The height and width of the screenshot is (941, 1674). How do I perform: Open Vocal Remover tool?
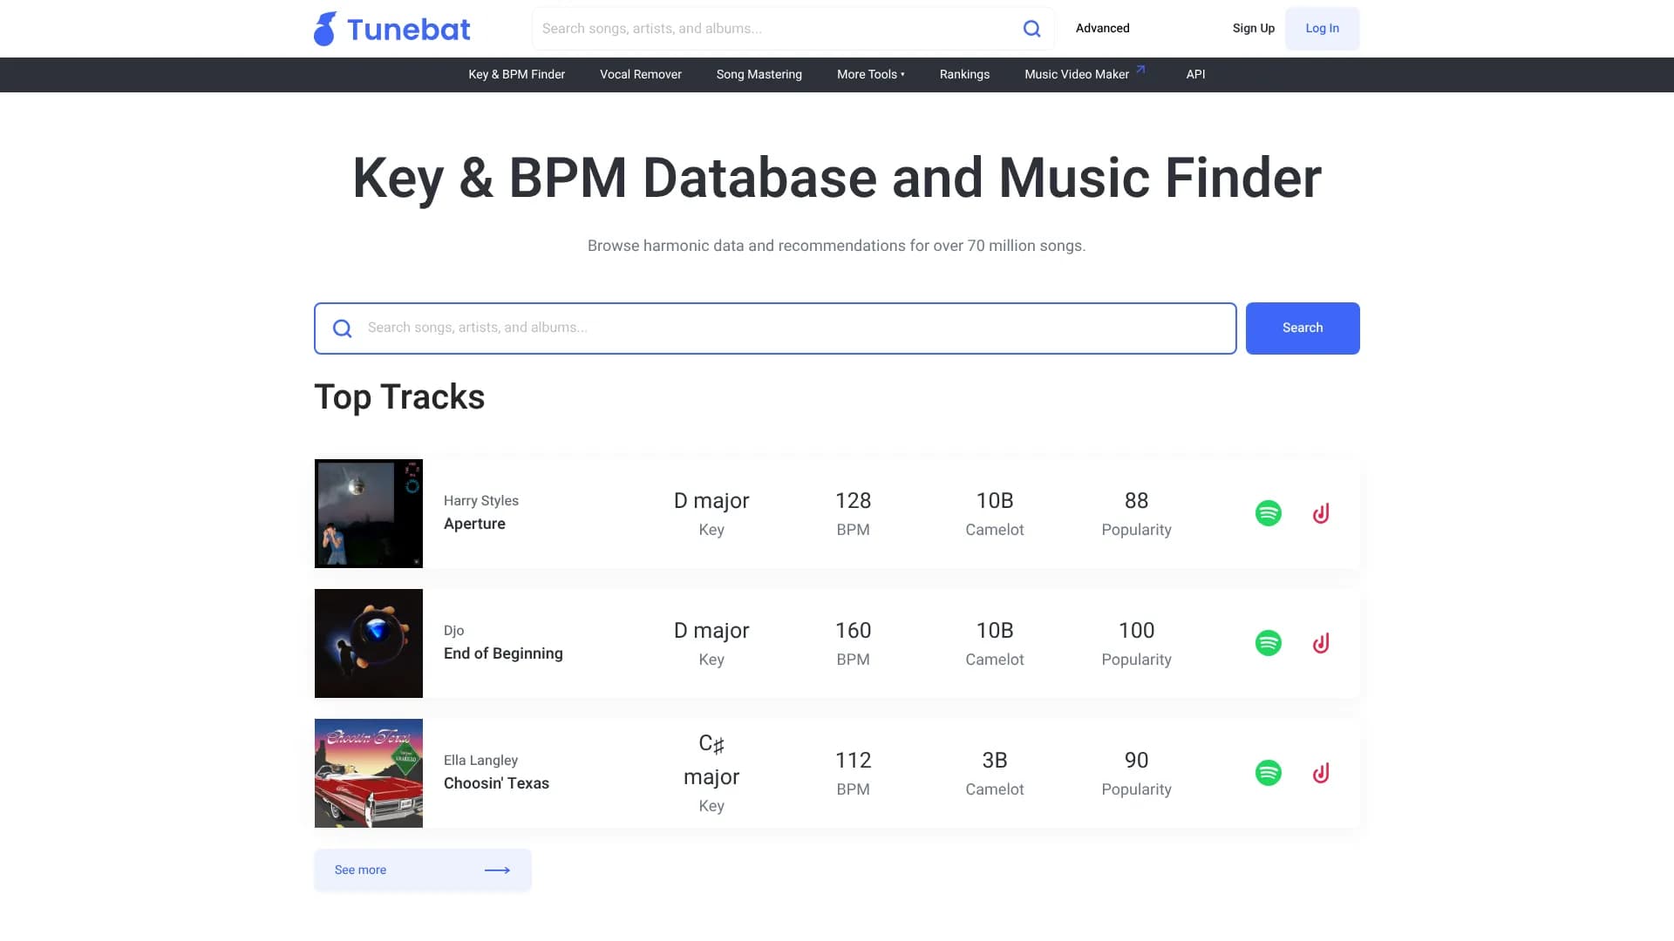point(641,75)
